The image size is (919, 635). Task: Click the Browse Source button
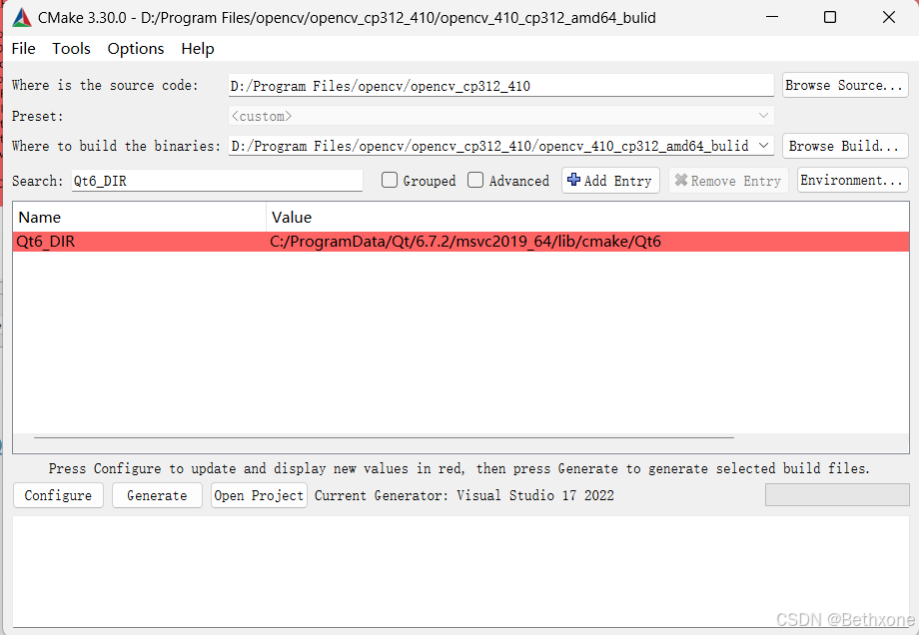click(845, 86)
